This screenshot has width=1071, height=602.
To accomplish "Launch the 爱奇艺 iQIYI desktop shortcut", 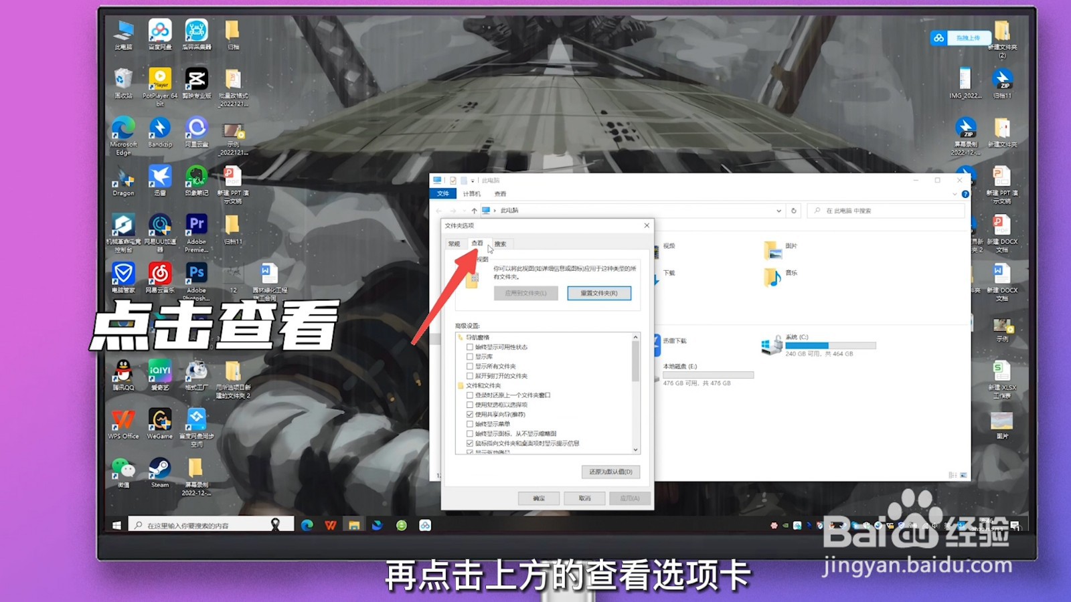I will tap(160, 375).
